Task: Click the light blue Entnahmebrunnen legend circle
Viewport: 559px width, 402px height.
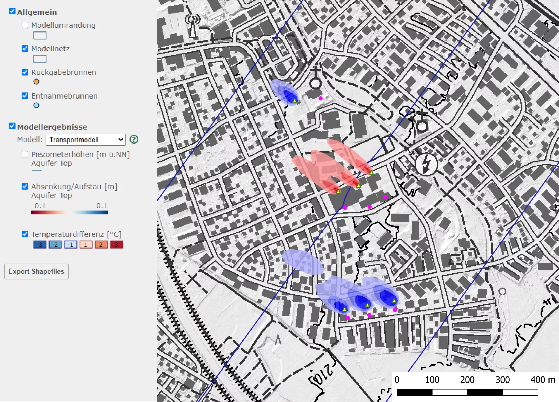Action: [36, 105]
